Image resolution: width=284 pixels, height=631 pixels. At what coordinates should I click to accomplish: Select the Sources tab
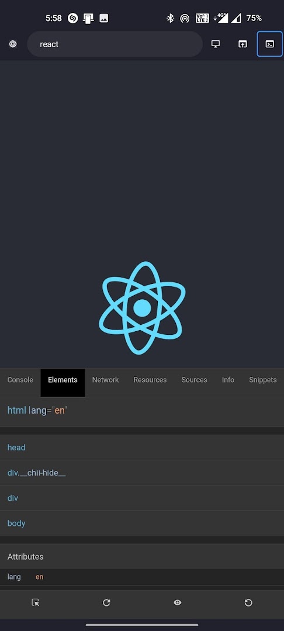[x=194, y=380]
